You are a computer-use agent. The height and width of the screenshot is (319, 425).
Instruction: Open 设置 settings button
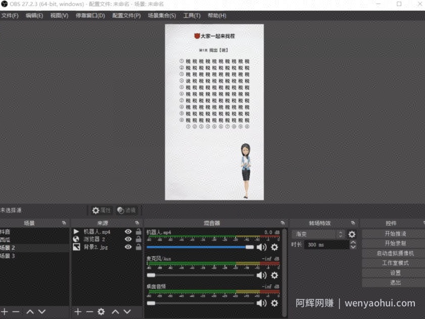click(x=395, y=273)
